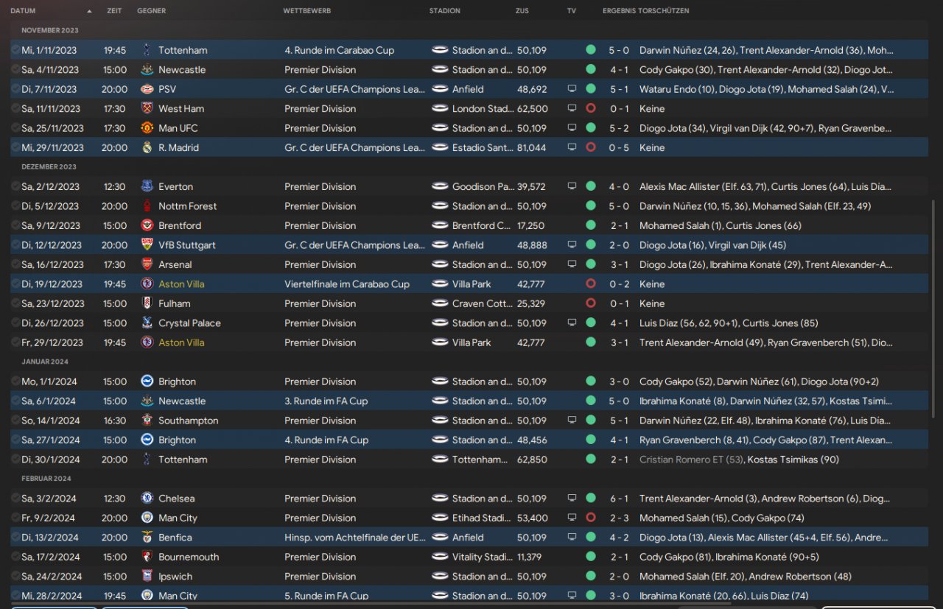
Task: Click the TV broadcast icon in the PSV row
Action: [x=572, y=89]
